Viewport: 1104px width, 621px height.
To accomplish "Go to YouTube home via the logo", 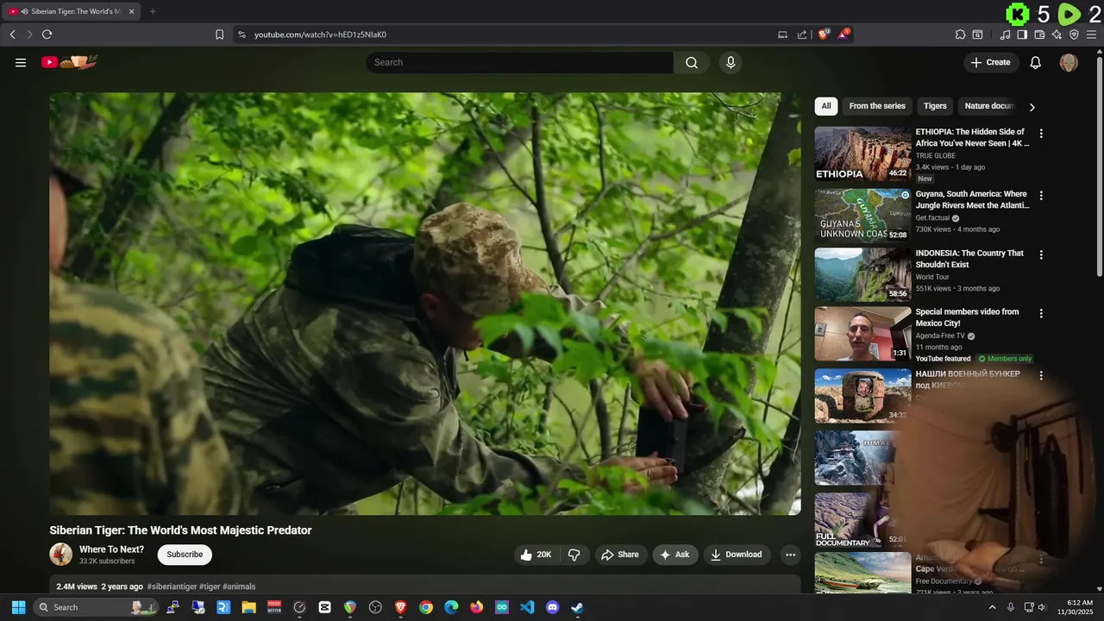I will click(x=69, y=62).
